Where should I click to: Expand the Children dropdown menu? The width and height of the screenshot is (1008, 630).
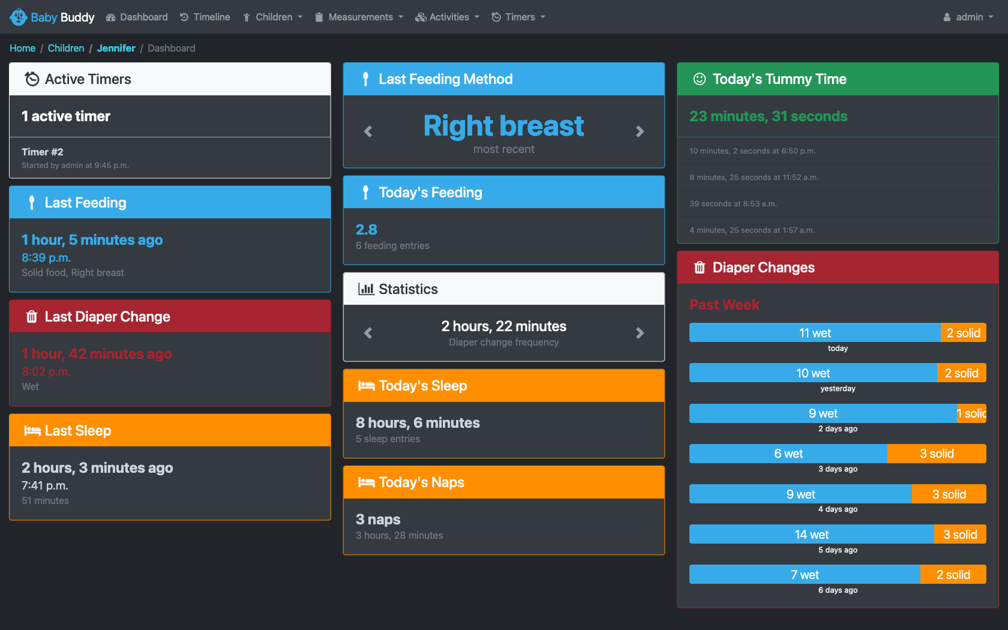point(272,17)
